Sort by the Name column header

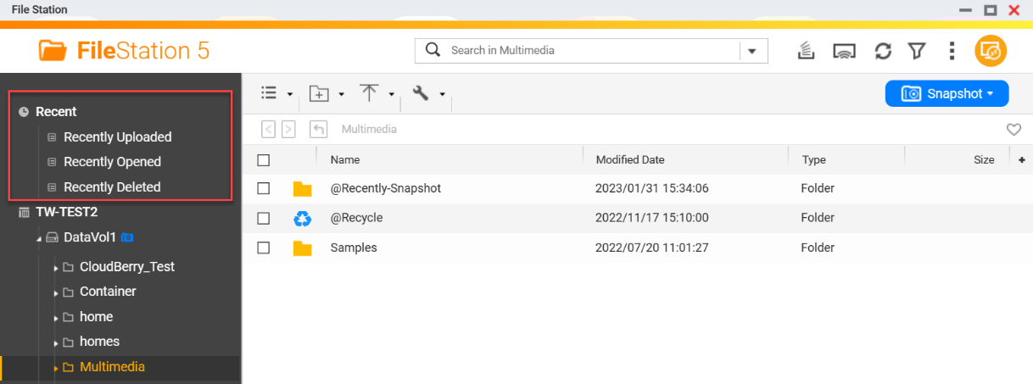345,159
